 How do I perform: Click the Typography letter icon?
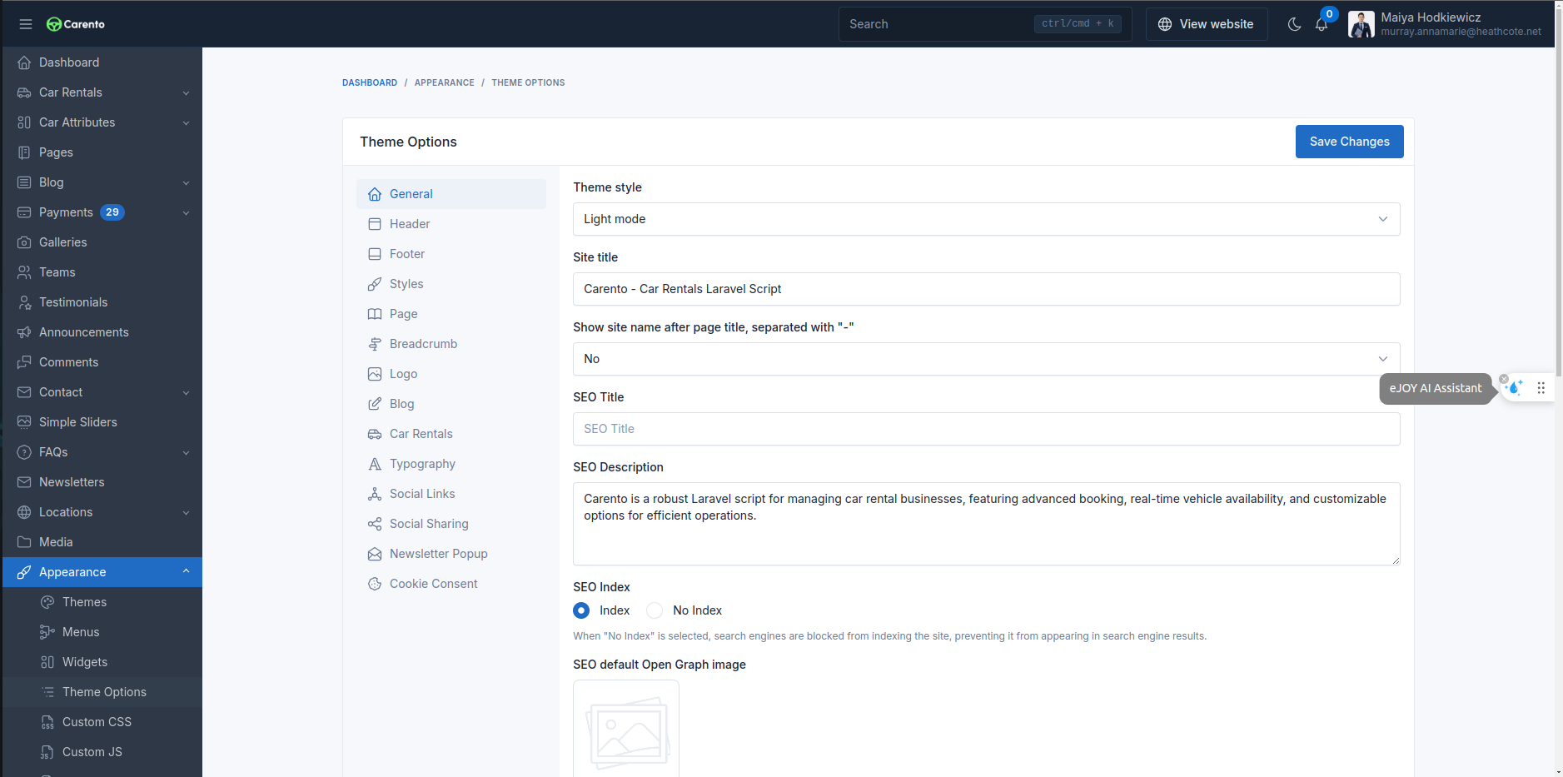tap(375, 464)
